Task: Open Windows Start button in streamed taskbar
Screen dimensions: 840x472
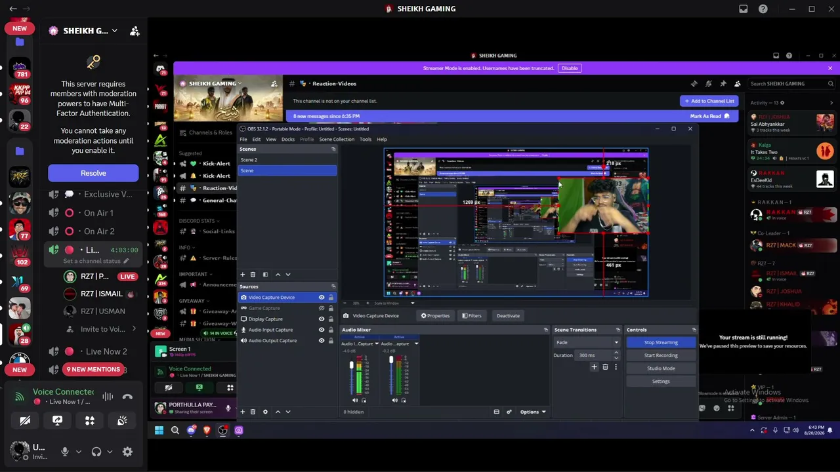Action: [159, 430]
